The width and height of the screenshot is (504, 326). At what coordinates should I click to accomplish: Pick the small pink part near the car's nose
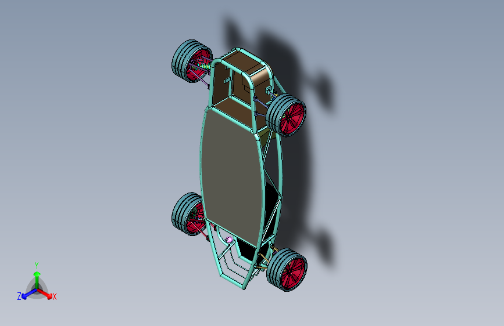229,240
